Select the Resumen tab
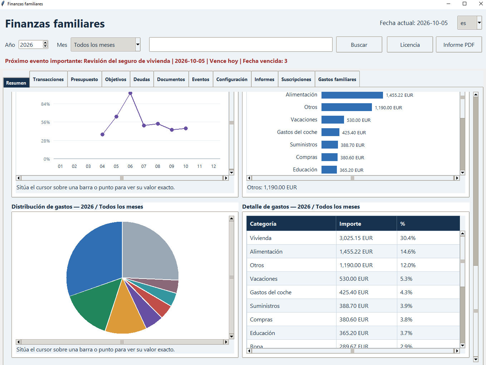This screenshot has width=486, height=365. (x=16, y=82)
